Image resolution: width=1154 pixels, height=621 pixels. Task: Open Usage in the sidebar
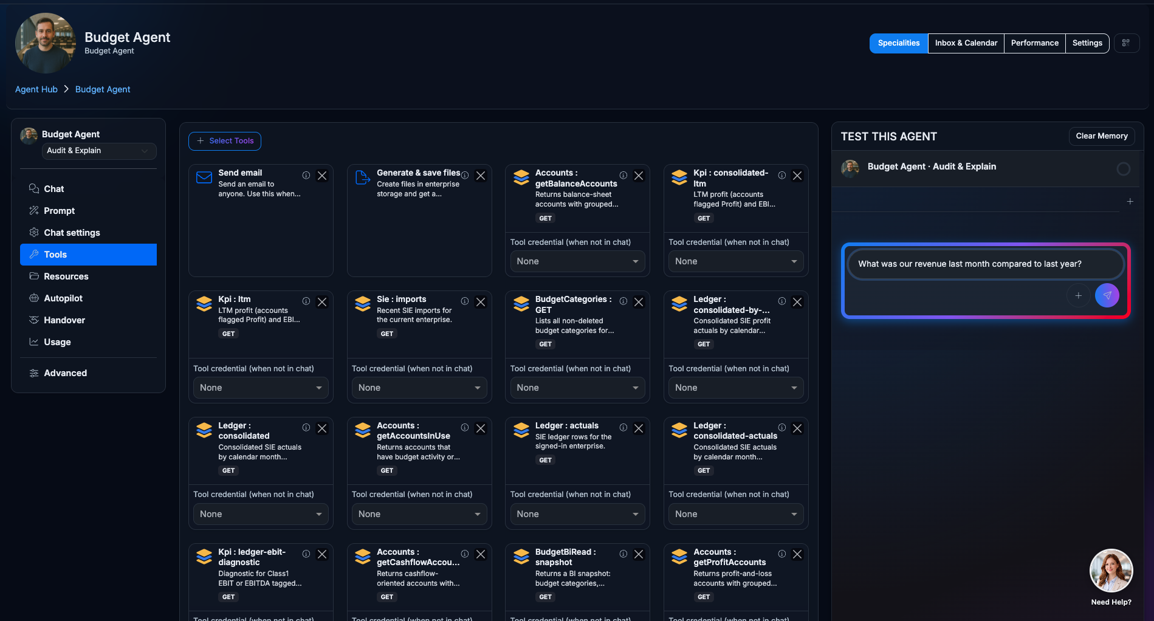click(88, 342)
